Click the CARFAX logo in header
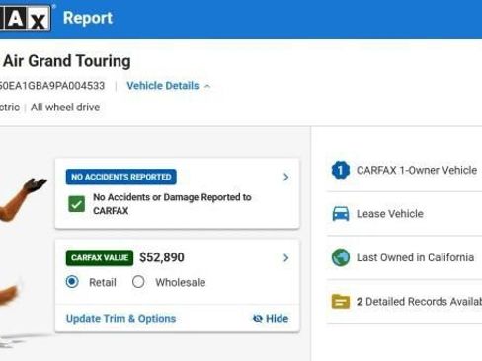The image size is (482, 361). [26, 18]
